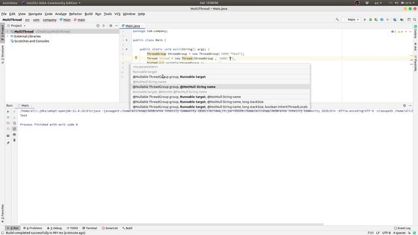
Task: Toggle the Project tool window stripe button
Action: pyautogui.click(x=3, y=33)
